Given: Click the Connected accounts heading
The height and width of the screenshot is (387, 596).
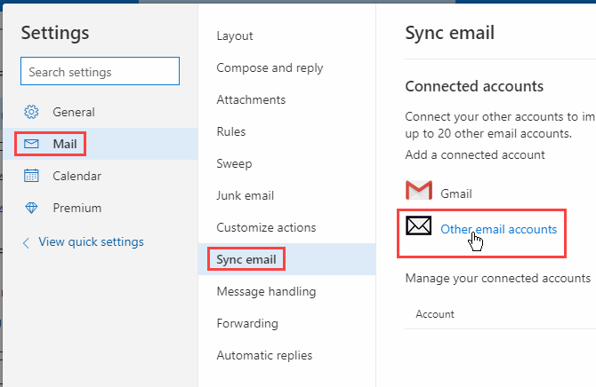Looking at the screenshot, I should click(x=474, y=86).
